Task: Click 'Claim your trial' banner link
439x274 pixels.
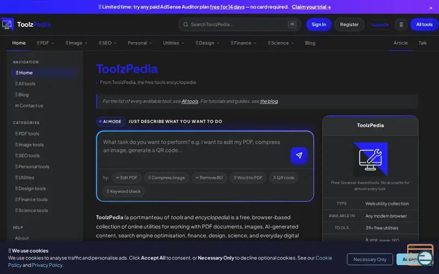Action: [x=311, y=7]
